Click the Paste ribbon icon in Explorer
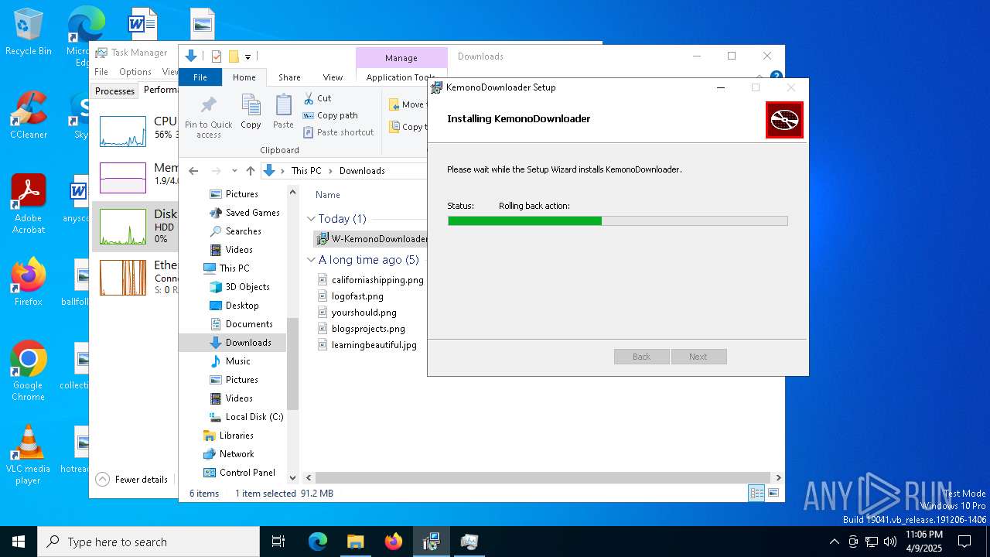This screenshot has width=990, height=557. coord(283,111)
